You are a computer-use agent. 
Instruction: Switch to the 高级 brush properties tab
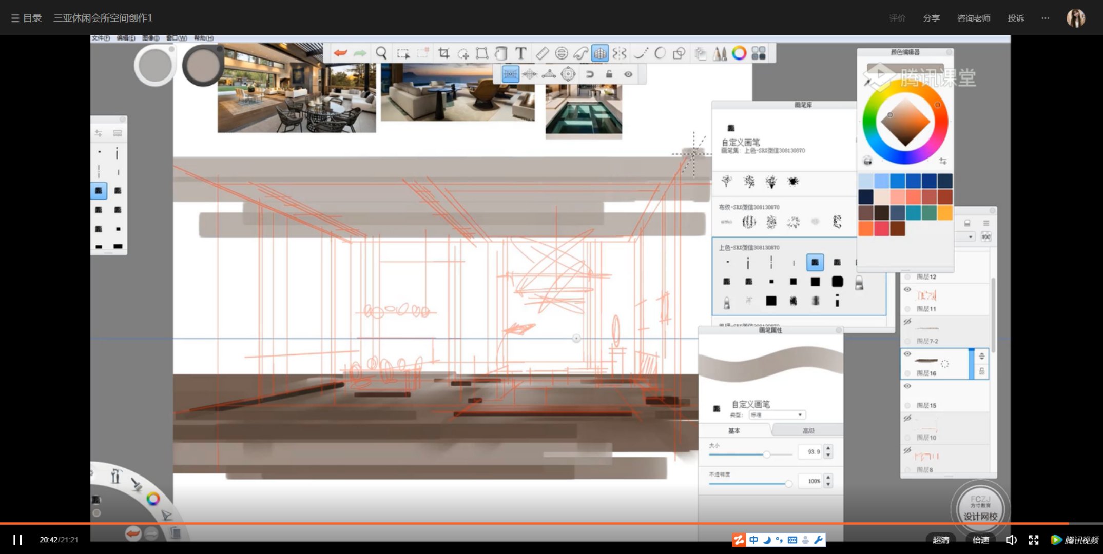click(x=808, y=430)
